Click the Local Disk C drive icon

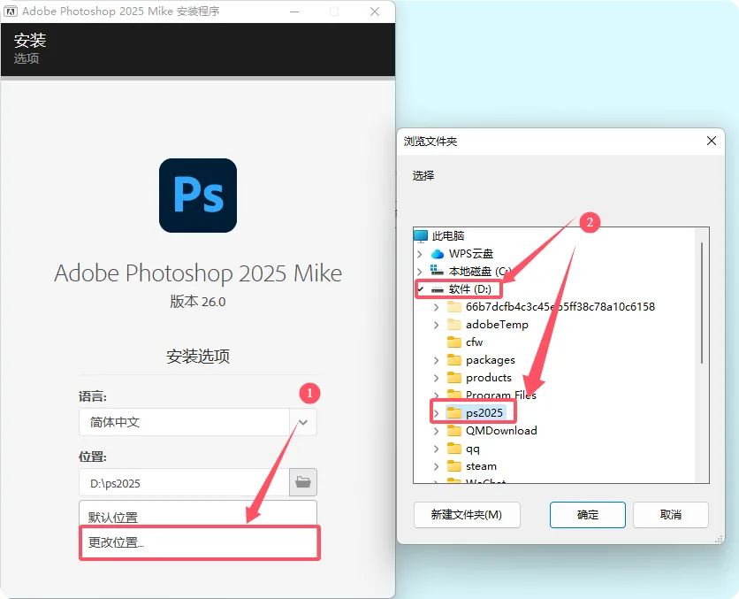click(x=437, y=271)
